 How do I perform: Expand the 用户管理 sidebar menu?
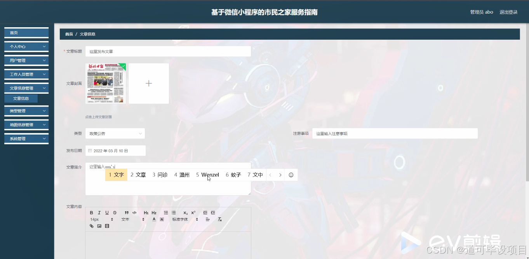coord(26,61)
